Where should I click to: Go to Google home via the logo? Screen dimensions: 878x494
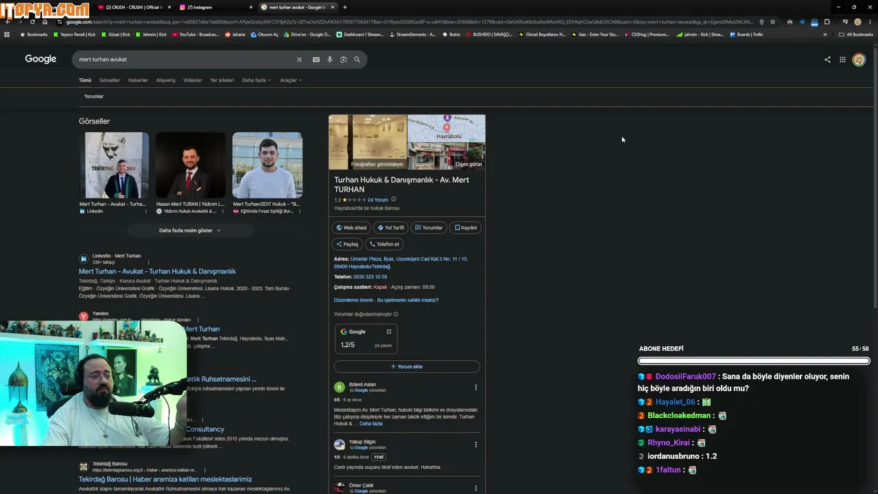pos(40,59)
